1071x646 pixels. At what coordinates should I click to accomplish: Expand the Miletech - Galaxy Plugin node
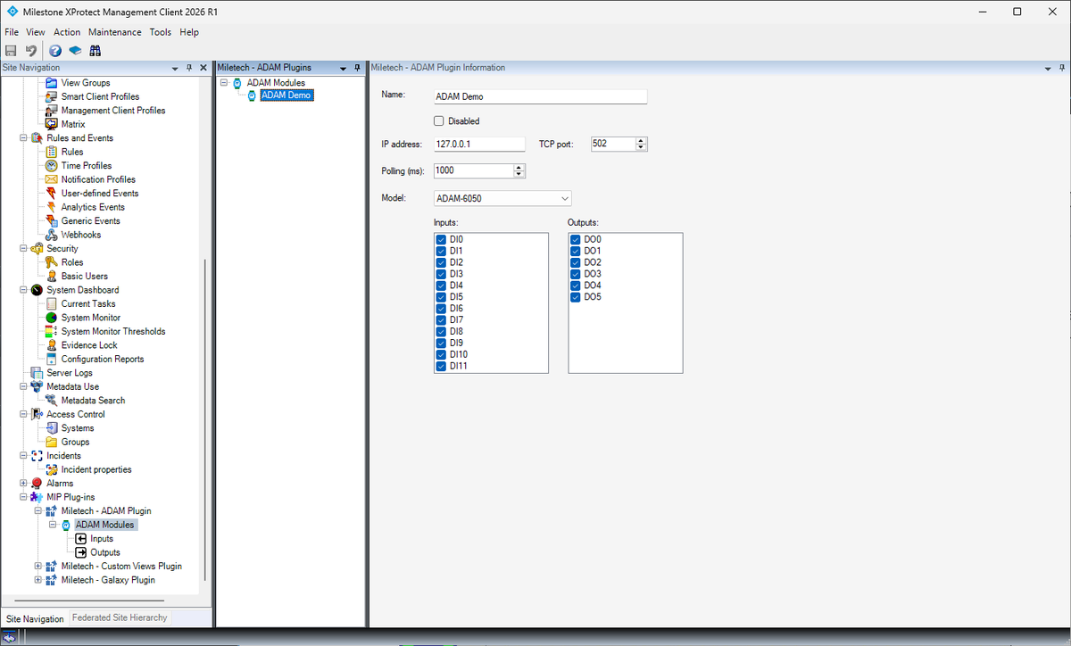(38, 580)
